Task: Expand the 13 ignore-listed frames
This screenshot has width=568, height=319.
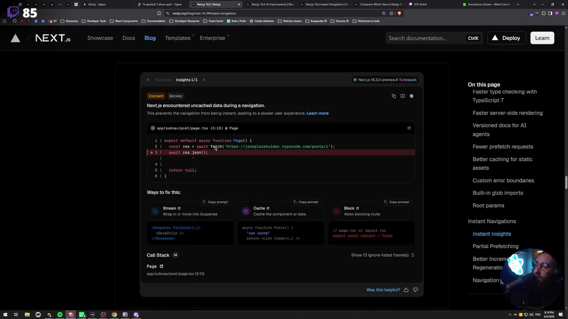Action: (383, 255)
